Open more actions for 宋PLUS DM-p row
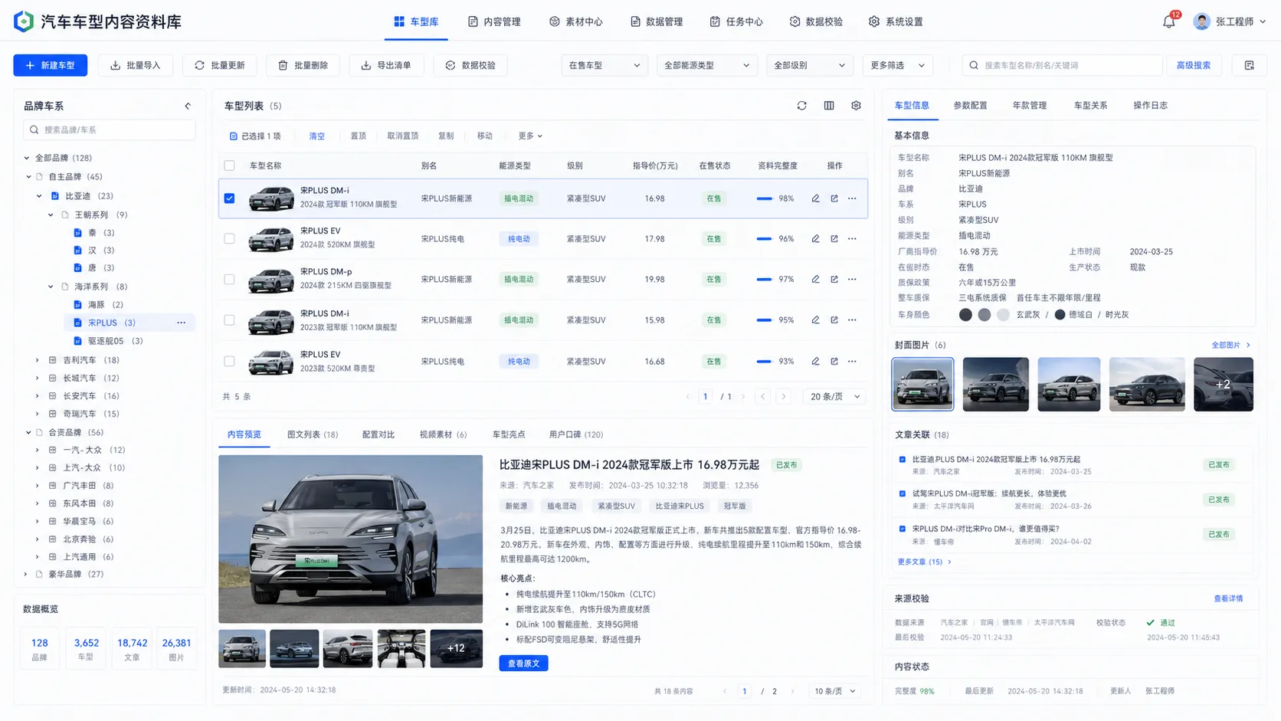Screen dimensions: 1281x721 point(852,280)
